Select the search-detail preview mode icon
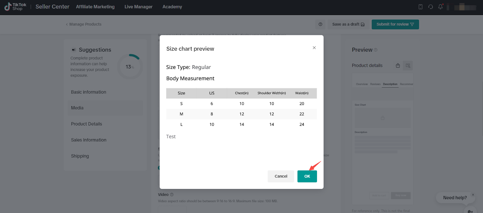 (408, 66)
